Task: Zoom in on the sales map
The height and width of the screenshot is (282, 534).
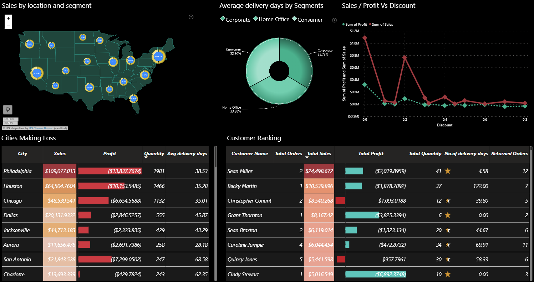Action: 9,18
